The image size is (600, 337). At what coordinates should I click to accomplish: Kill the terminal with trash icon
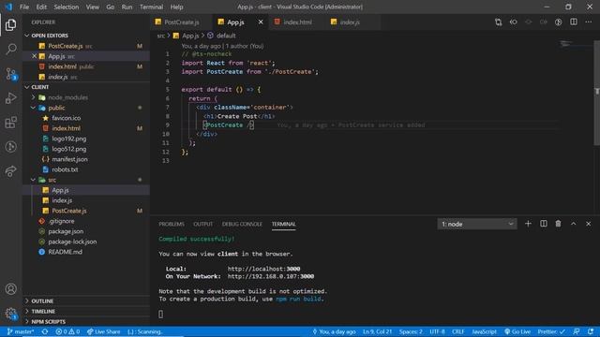(x=559, y=224)
